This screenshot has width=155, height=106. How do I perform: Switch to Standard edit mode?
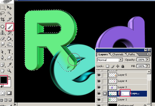(x=3, y=93)
